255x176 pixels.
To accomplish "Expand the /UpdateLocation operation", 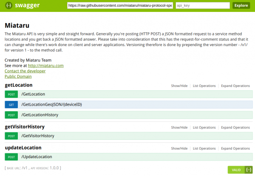I will click(37, 157).
